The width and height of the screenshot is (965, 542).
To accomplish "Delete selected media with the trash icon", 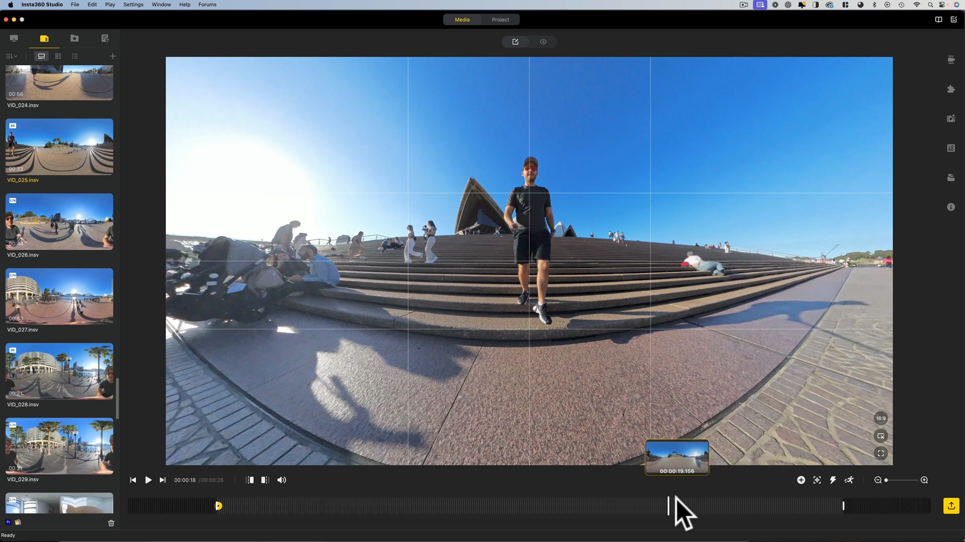I will [x=111, y=523].
